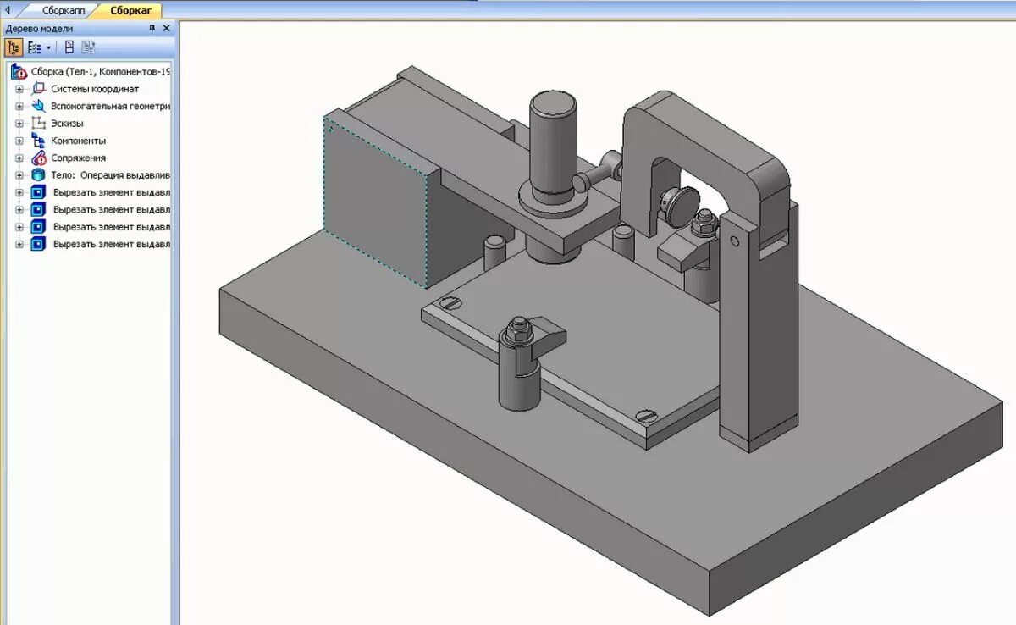This screenshot has width=1016, height=625.
Task: Expand the Тело: Операция выдавливания node
Action: click(19, 175)
